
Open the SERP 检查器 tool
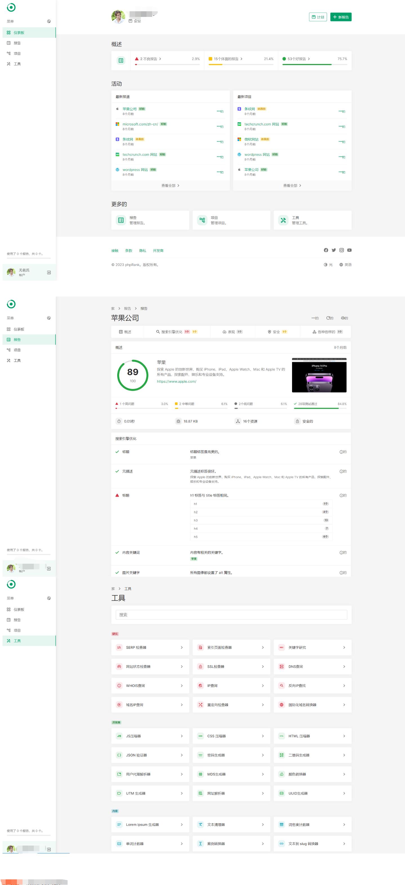(x=150, y=648)
